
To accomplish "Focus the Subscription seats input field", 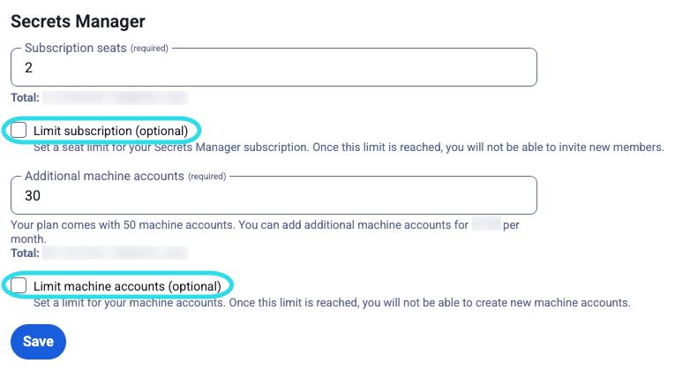I will click(x=274, y=67).
